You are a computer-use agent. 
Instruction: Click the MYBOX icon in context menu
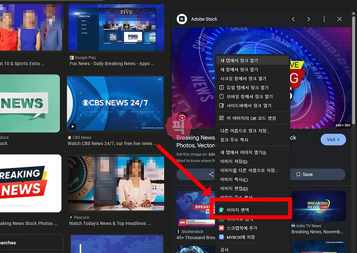tap(222, 237)
